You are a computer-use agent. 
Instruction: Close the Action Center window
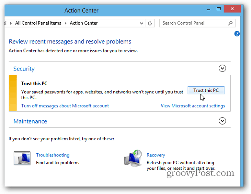(232, 9)
